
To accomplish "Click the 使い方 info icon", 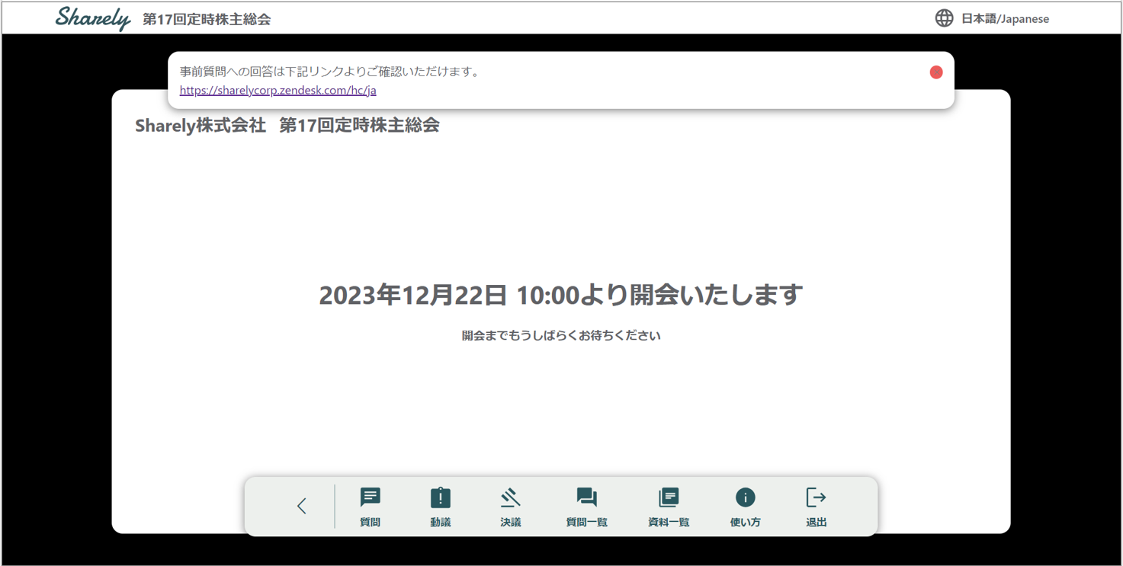I will tap(745, 498).
